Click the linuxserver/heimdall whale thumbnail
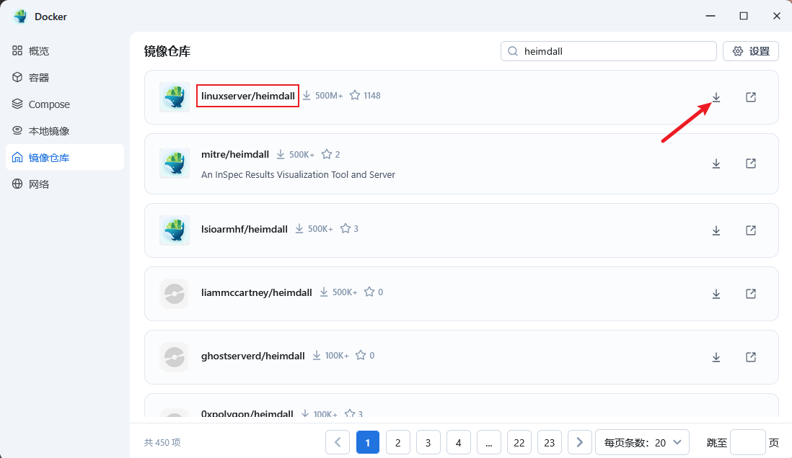Image resolution: width=792 pixels, height=458 pixels. pos(175,96)
